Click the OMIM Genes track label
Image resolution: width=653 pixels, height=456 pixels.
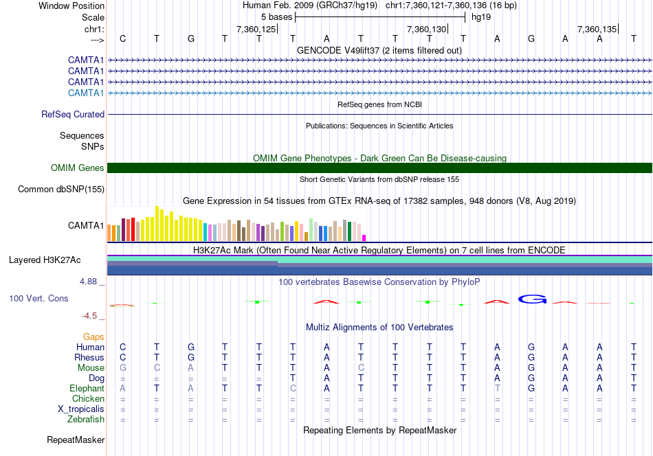pos(78,168)
